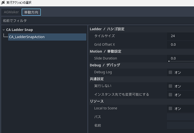Click the タイルサイズ value field showing 24

[181, 36]
